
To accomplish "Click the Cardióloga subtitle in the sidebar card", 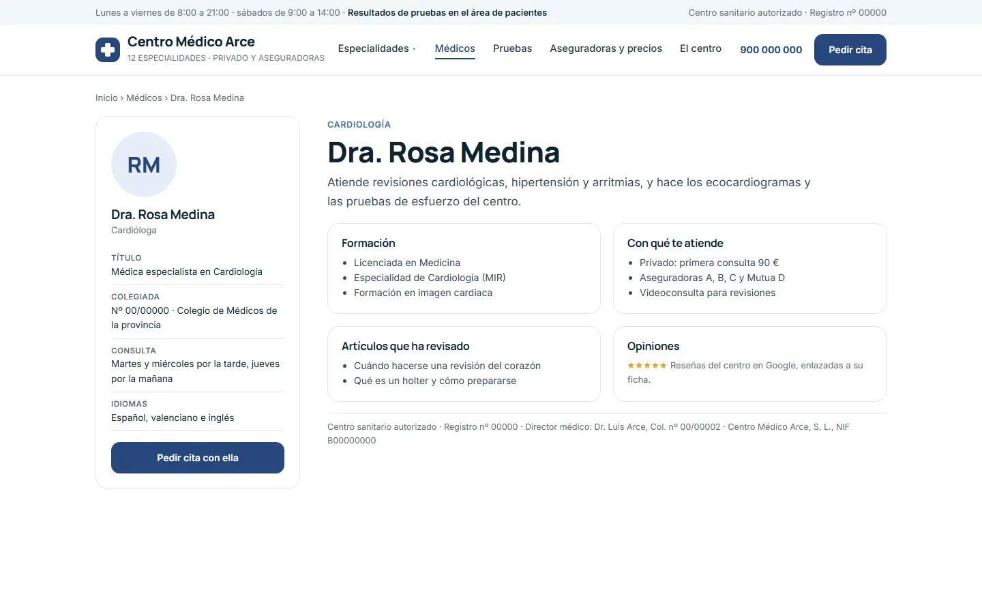I will [134, 231].
